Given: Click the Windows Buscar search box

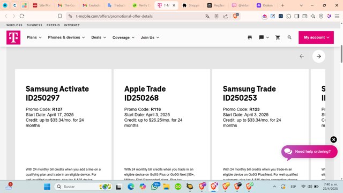Looking at the screenshot, I should (x=83, y=187).
